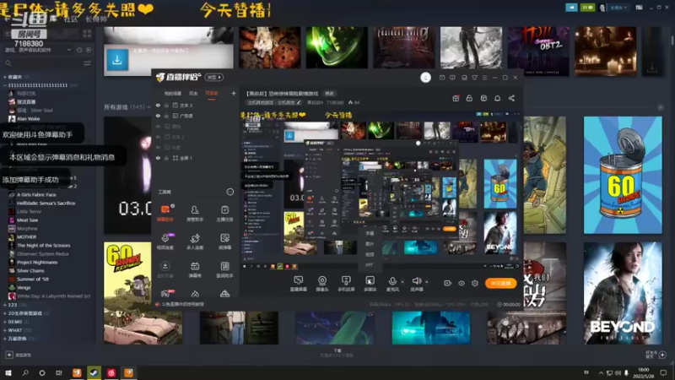Open the Beyond Two Souls game cover
This screenshot has width=675, height=380.
[623, 293]
